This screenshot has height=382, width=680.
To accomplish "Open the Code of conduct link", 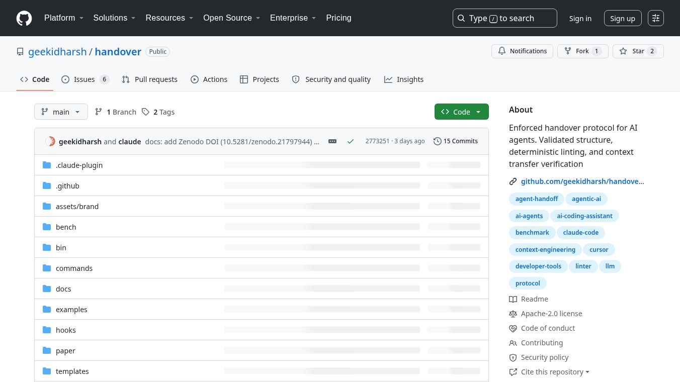I will 548,328.
